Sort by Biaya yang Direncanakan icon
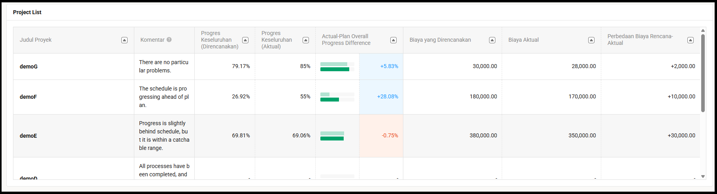717x194 pixels. pos(492,40)
